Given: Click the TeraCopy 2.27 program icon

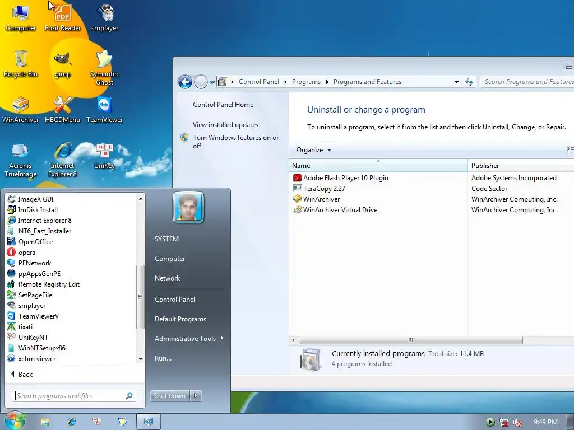Looking at the screenshot, I should [x=297, y=188].
